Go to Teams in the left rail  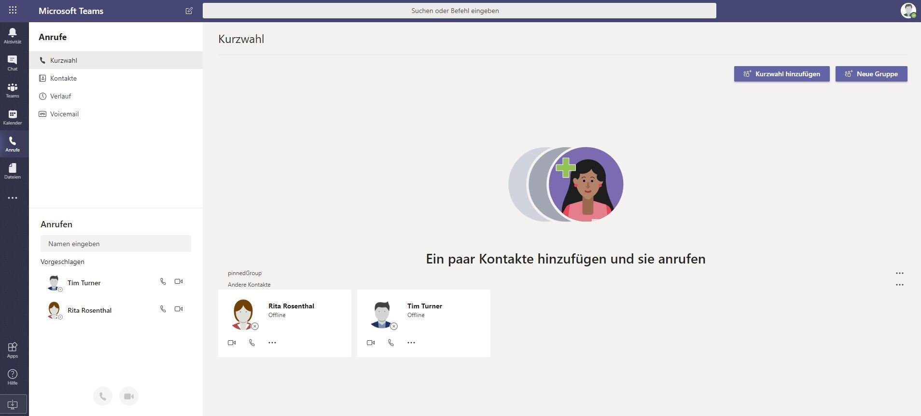[x=13, y=90]
